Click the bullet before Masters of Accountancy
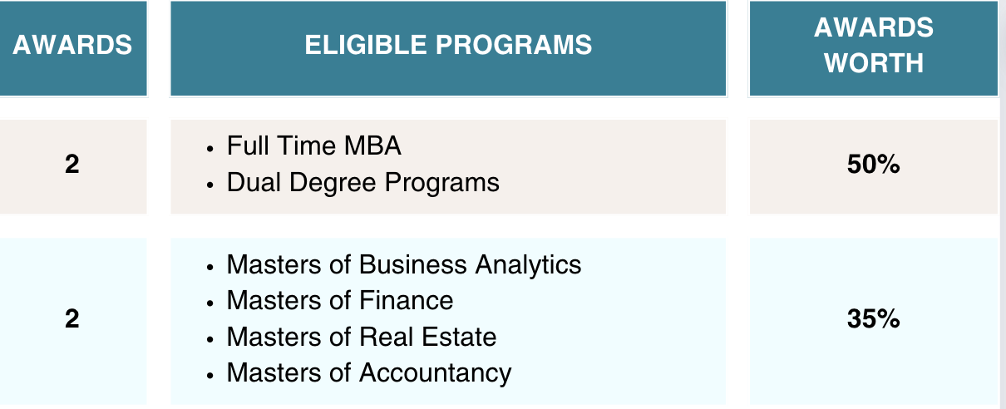The image size is (1006, 409). (210, 374)
